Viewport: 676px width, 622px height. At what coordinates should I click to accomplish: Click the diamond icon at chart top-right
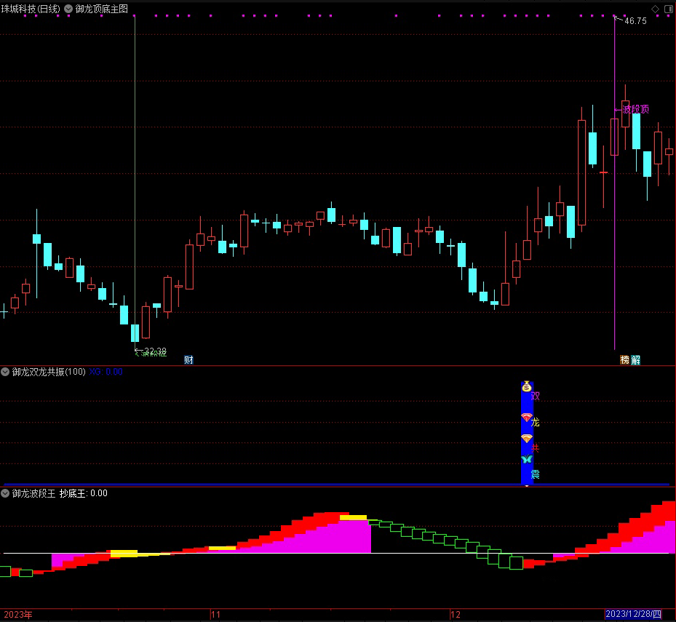655,9
